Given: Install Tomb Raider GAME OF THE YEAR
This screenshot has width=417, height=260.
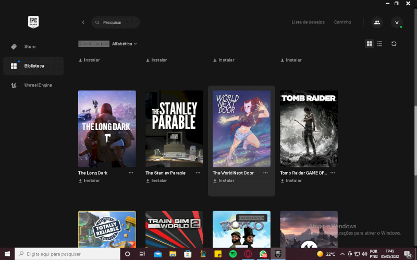Looking at the screenshot, I should click(x=291, y=180).
